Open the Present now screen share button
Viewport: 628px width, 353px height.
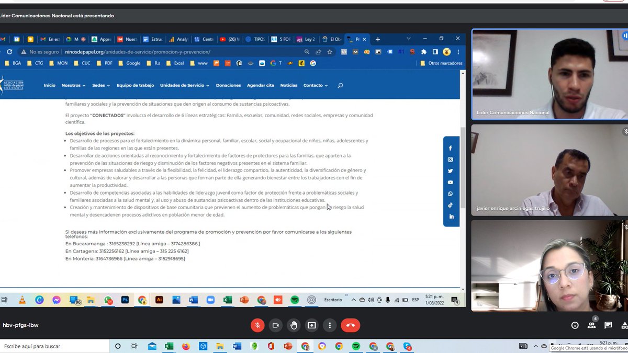pyautogui.click(x=312, y=325)
